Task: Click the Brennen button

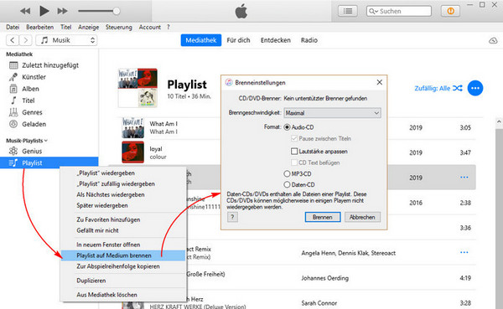Action: coord(323,218)
